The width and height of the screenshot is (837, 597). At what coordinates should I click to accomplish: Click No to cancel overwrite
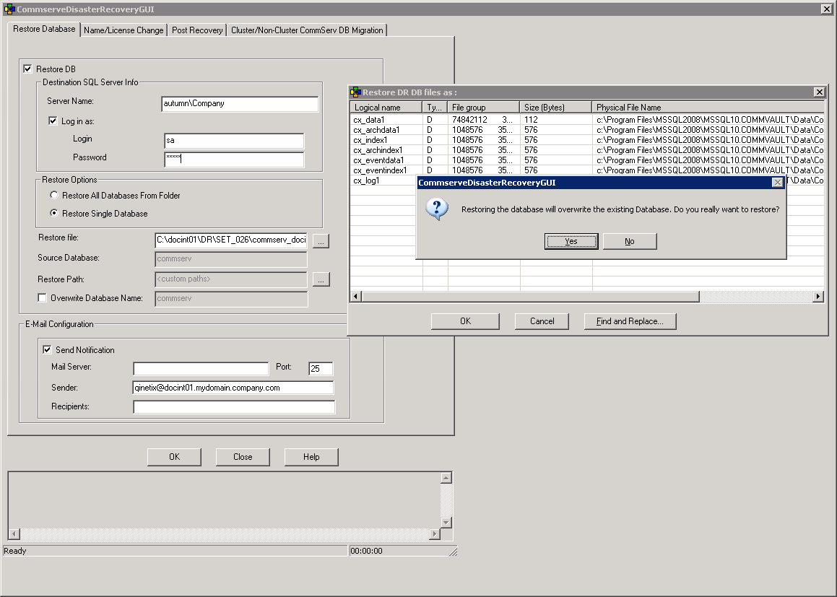pyautogui.click(x=629, y=241)
